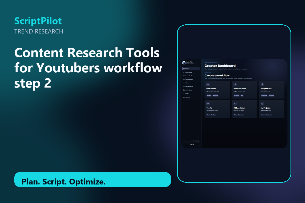Click the Shorts card lightning bolt icon
Screen dimensions: 305x203
(x=208, y=104)
